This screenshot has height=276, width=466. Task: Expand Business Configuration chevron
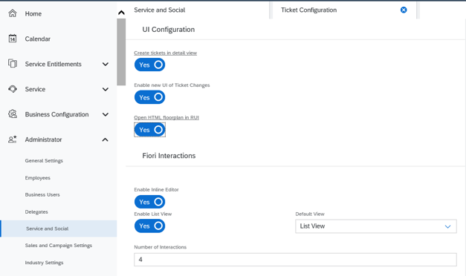coord(106,114)
